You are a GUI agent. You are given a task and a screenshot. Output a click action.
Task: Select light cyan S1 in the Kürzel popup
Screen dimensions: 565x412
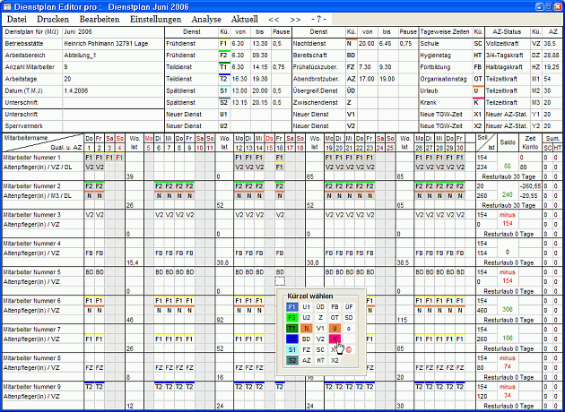tap(291, 349)
